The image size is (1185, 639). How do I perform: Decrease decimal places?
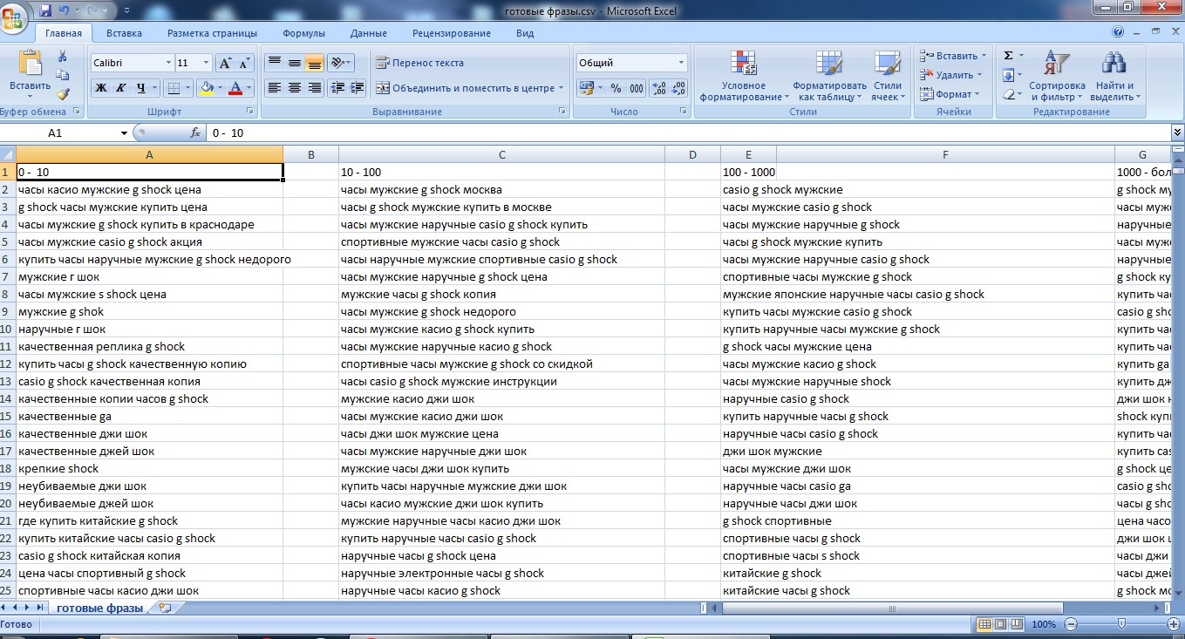click(x=678, y=88)
